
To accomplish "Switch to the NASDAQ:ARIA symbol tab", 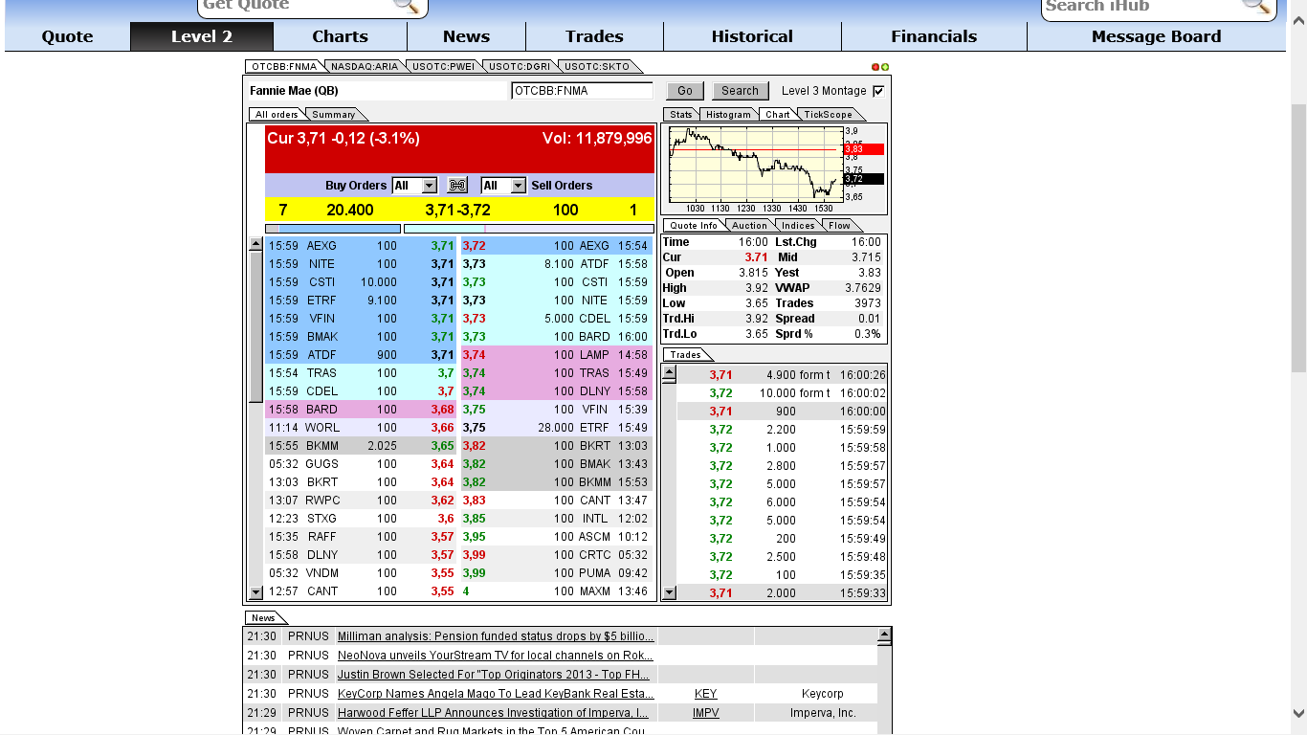I will click(365, 67).
